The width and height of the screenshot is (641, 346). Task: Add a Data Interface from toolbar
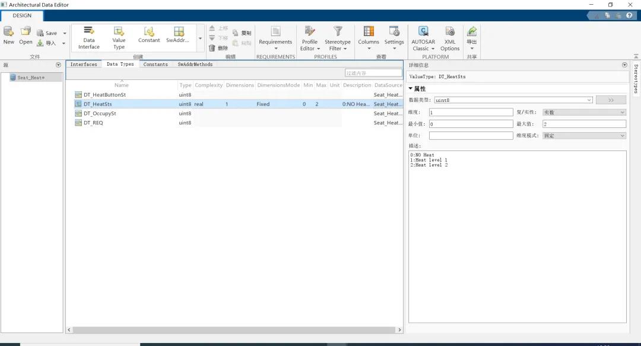click(x=89, y=32)
